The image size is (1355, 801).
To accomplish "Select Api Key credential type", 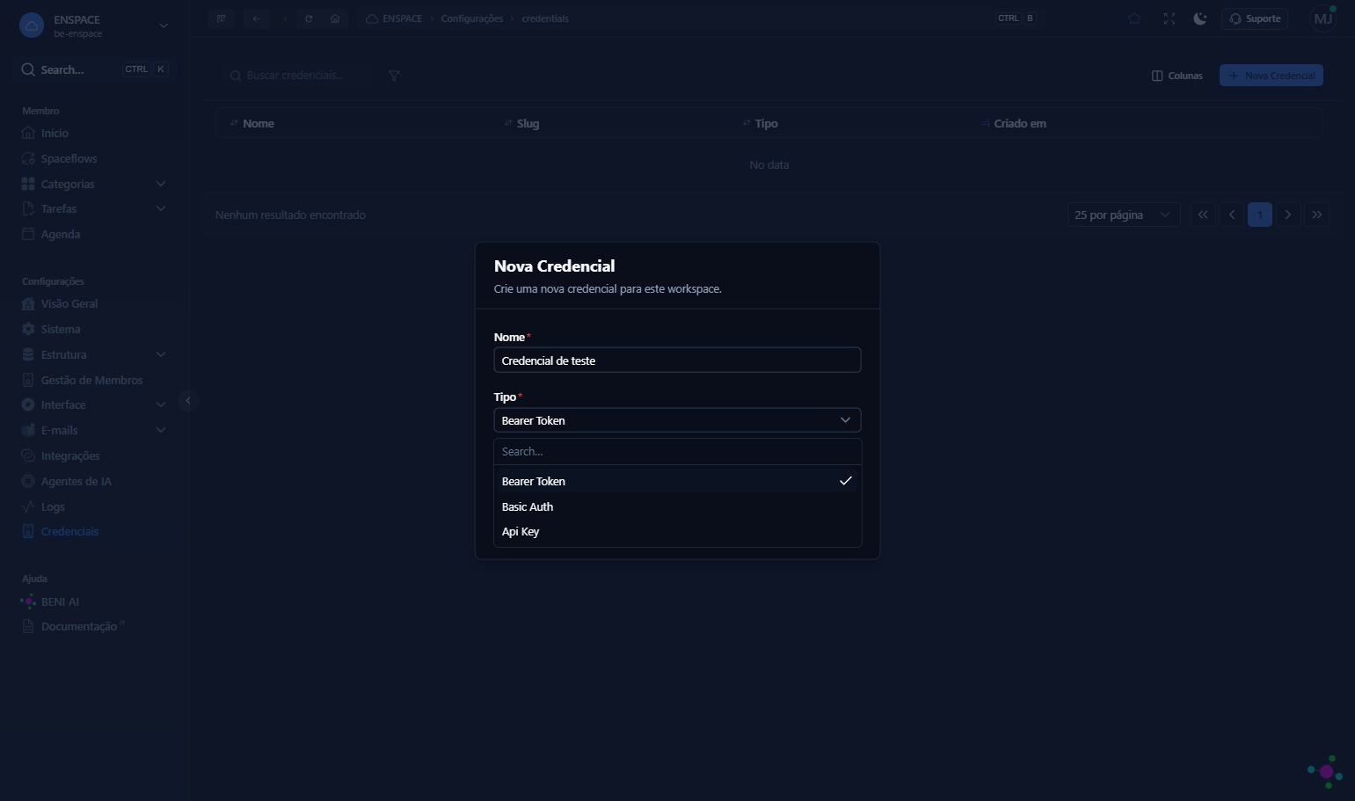I will point(677,531).
